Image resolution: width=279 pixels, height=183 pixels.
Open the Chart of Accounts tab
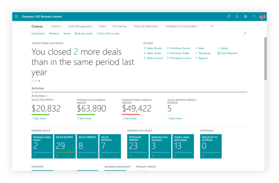pyautogui.click(x=108, y=33)
